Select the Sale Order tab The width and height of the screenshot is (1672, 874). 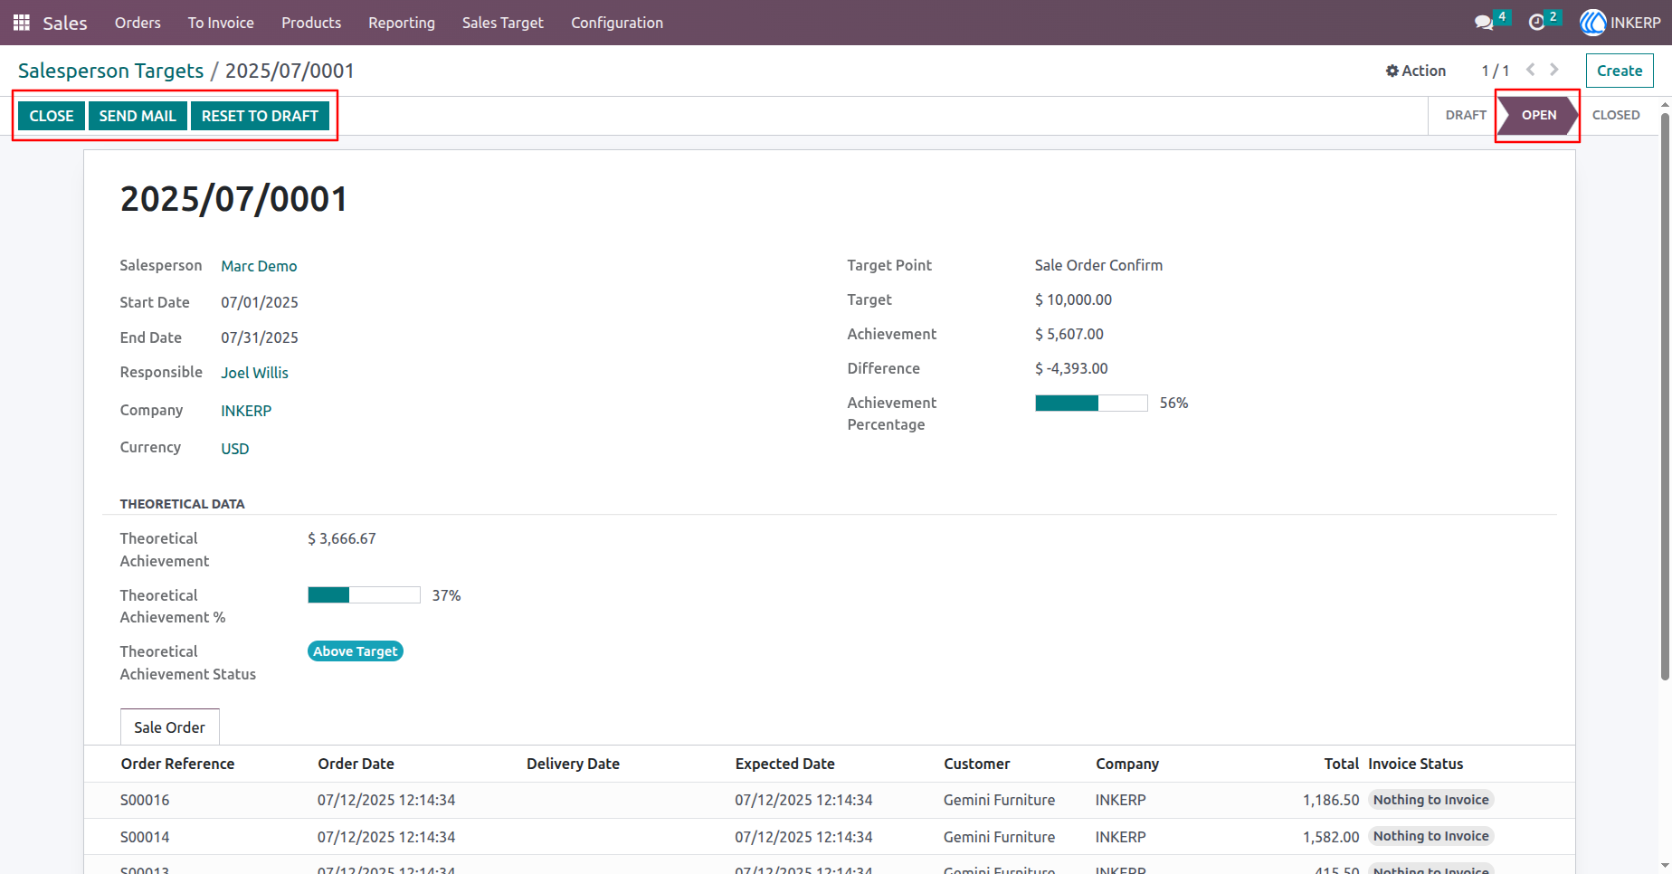coord(170,727)
